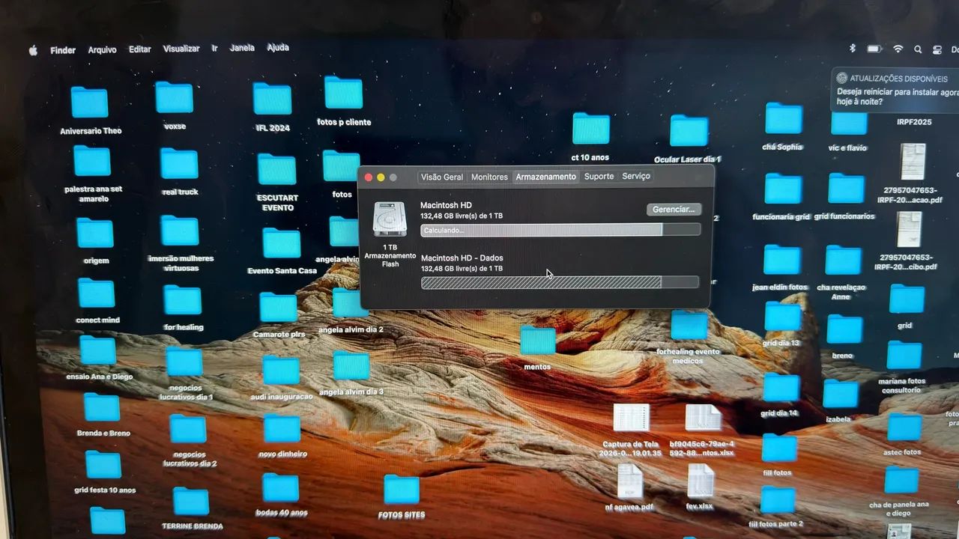Image resolution: width=959 pixels, height=539 pixels.
Task: Select the grid dia 13 folder
Action: pos(783,317)
